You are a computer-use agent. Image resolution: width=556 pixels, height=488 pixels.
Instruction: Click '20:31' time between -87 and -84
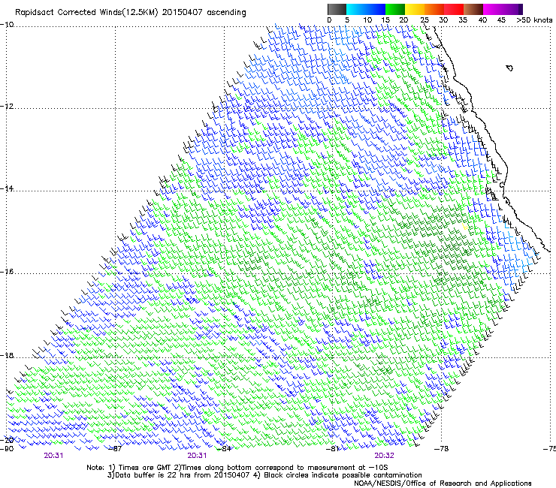click(197, 456)
